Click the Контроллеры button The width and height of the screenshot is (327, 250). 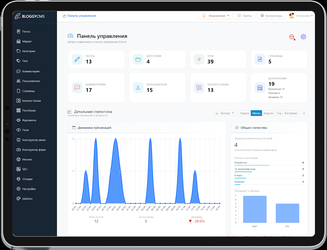(x=271, y=16)
